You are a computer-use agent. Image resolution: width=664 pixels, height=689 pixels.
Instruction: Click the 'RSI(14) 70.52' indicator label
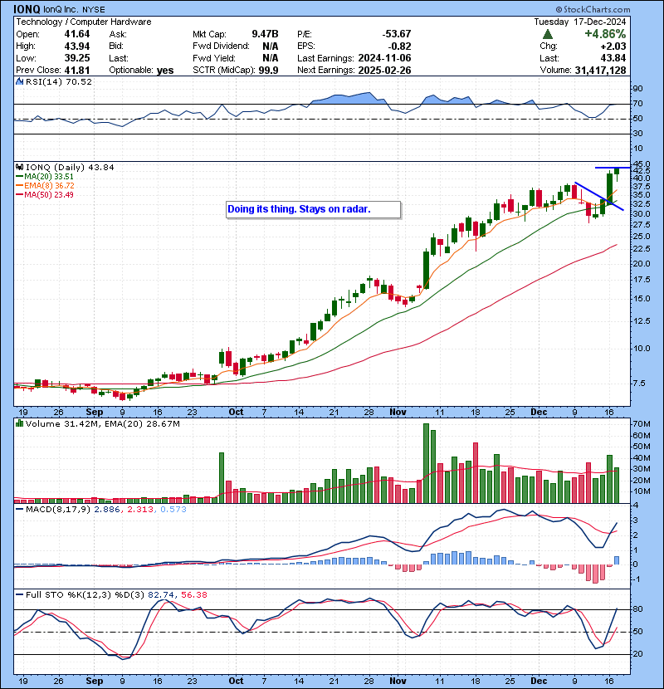point(59,81)
